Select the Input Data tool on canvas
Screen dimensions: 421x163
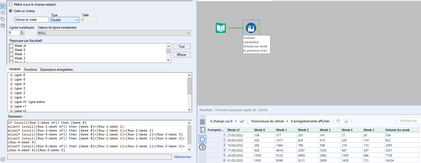coord(221,27)
